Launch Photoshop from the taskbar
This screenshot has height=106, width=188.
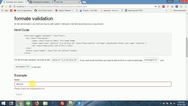54,103
